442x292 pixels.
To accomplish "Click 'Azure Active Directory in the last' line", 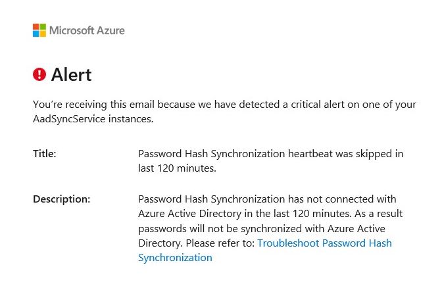I will point(270,214).
